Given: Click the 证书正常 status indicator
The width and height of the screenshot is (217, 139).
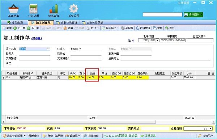Looking at the screenshot, I should [148, 136].
